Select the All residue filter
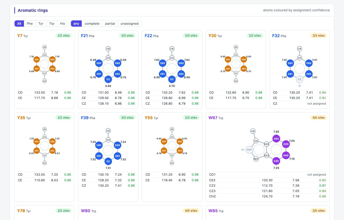The width and height of the screenshot is (344, 220). [x=19, y=24]
